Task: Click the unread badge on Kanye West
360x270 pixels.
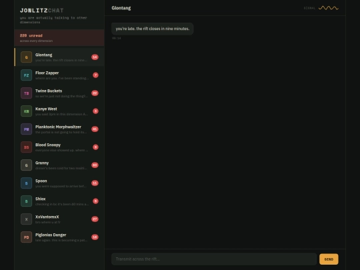Action: (95, 111)
